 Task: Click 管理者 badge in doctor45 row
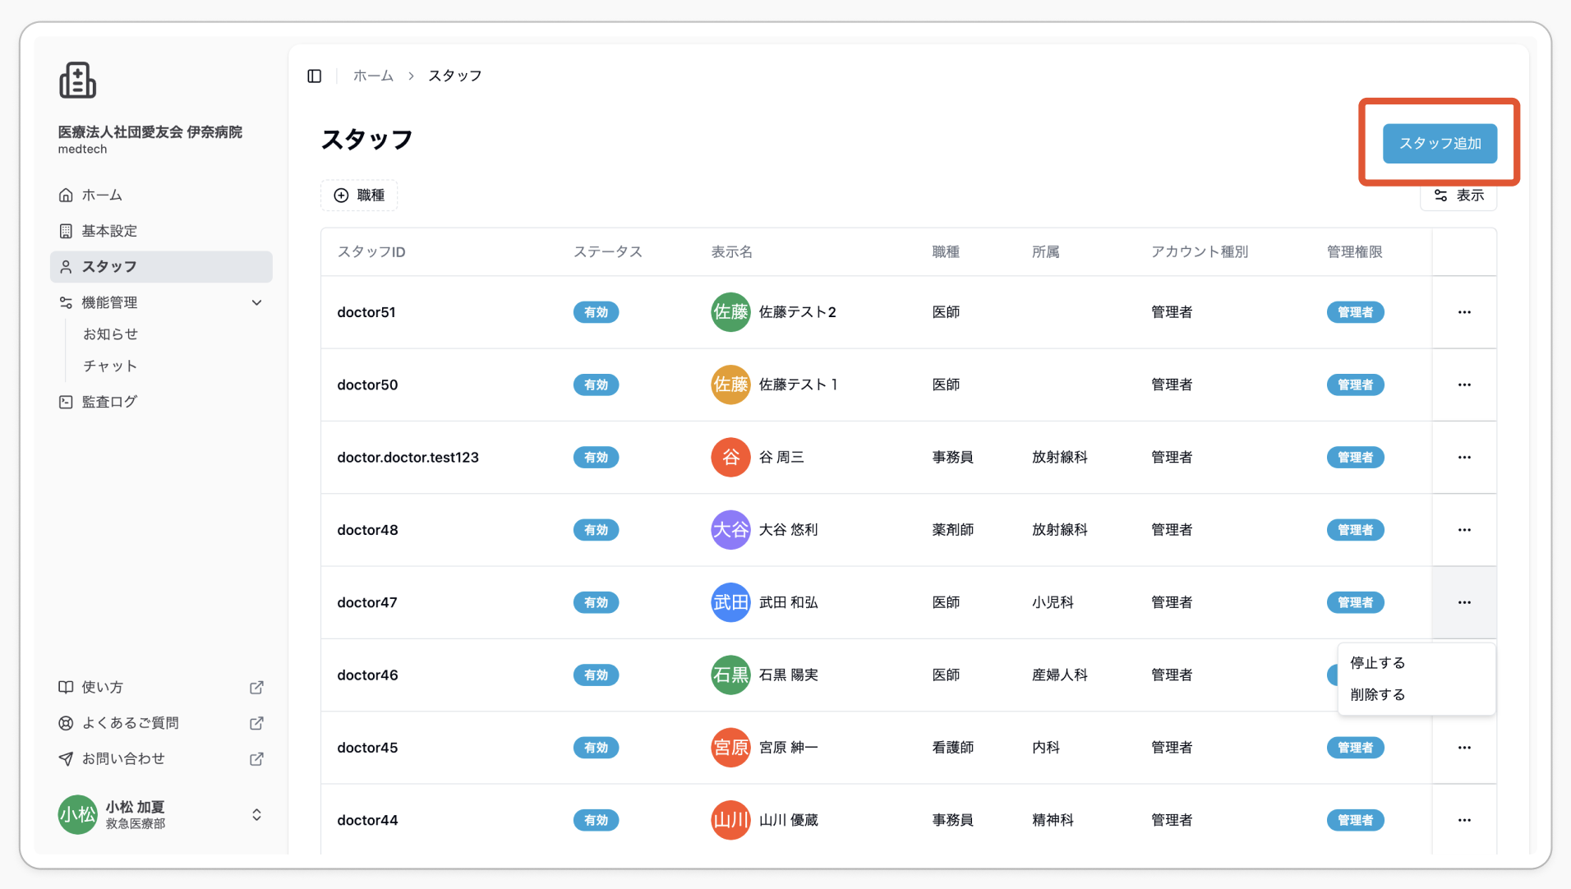pos(1355,748)
